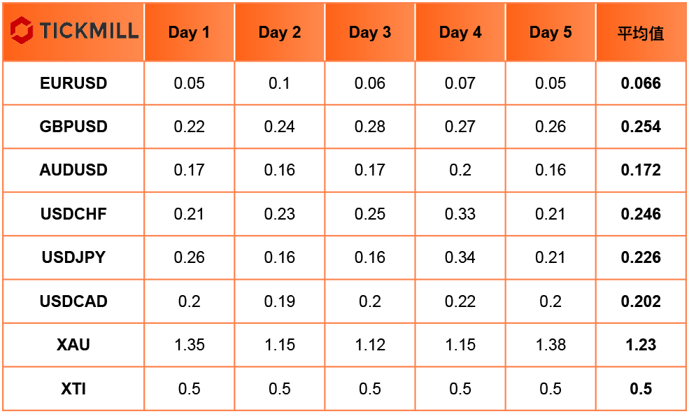Screen dimensions: 689x414
Task: Select the XAU row label
Action: [73, 345]
